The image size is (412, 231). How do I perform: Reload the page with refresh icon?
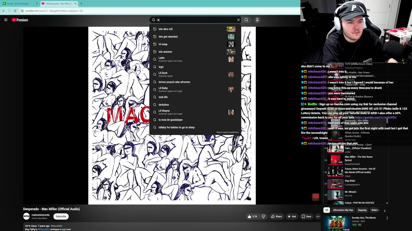click(x=15, y=11)
